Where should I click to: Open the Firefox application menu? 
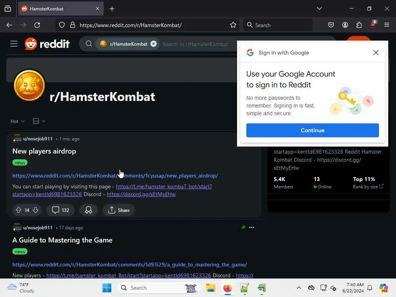pos(387,25)
